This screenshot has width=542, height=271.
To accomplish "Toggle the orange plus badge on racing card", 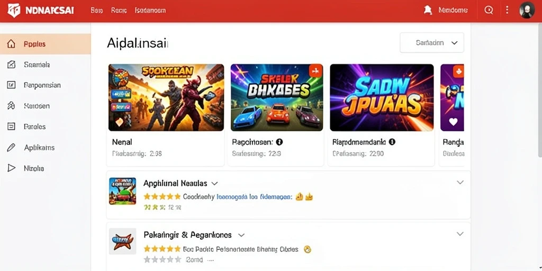I will 315,71.
